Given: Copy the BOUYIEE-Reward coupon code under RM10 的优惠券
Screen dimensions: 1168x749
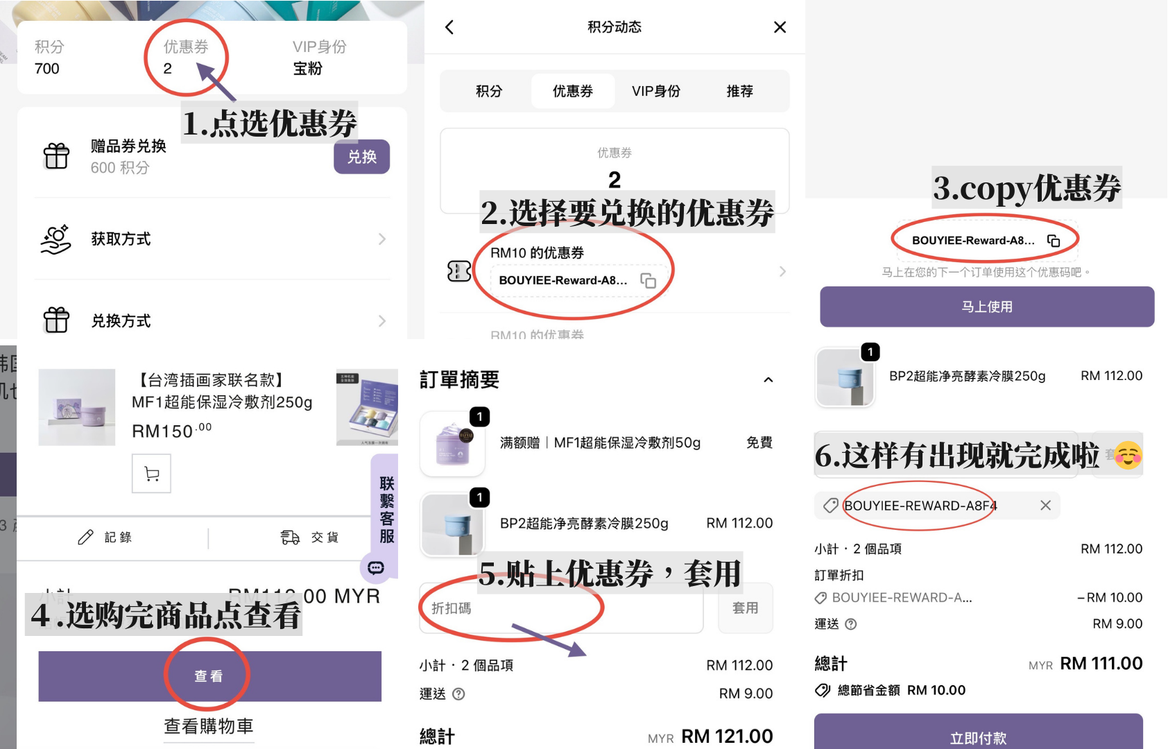Looking at the screenshot, I should (x=648, y=280).
